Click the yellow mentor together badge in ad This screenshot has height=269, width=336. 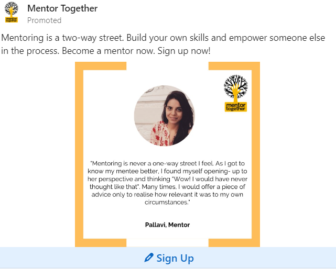[236, 107]
